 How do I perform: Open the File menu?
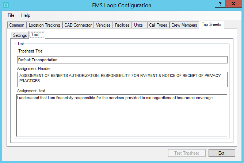11,15
